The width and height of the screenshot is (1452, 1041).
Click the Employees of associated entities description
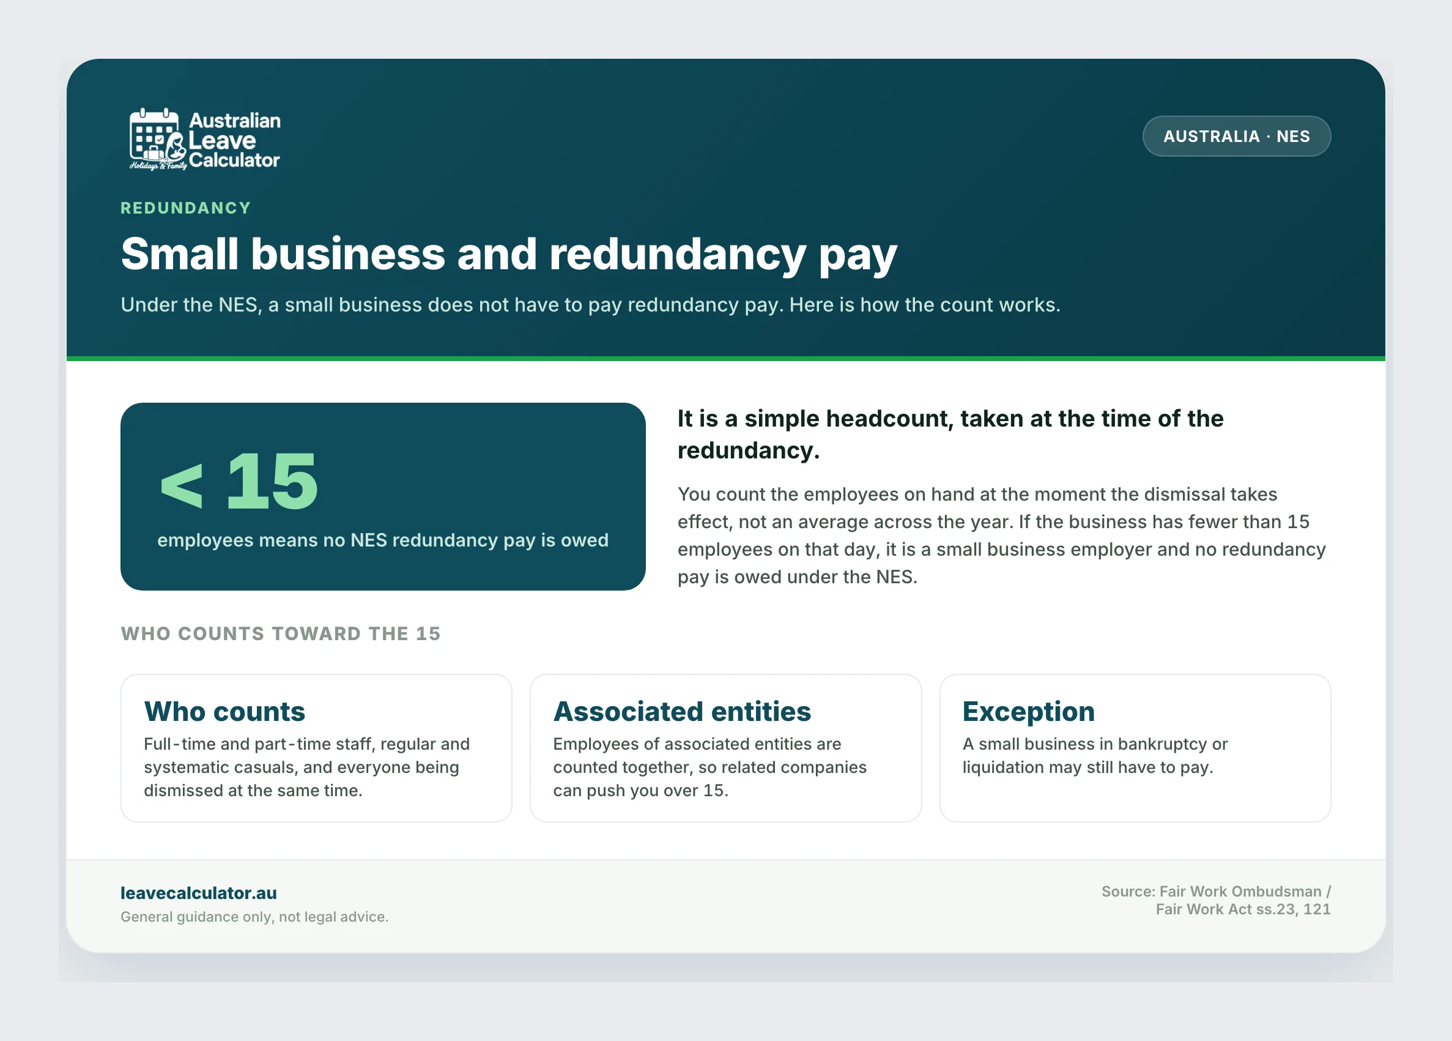point(709,767)
